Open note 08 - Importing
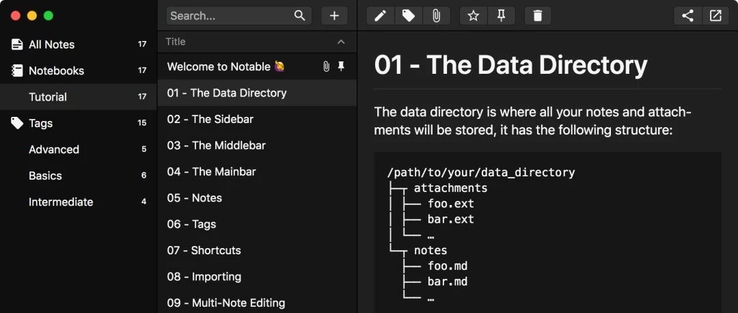The width and height of the screenshot is (738, 313). click(257, 277)
